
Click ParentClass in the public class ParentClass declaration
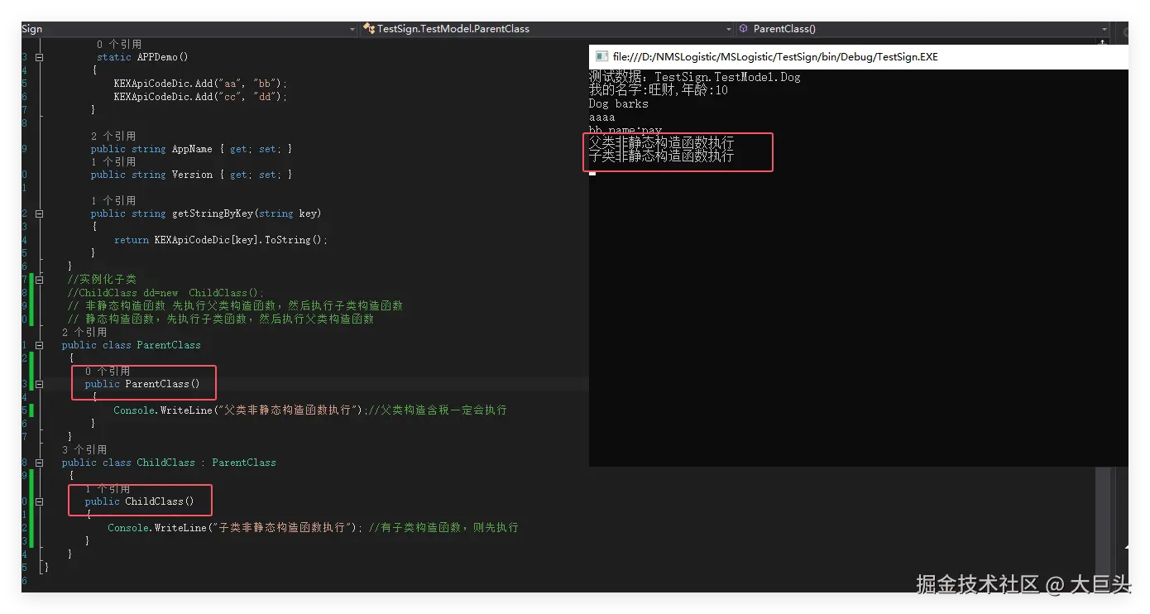click(169, 345)
